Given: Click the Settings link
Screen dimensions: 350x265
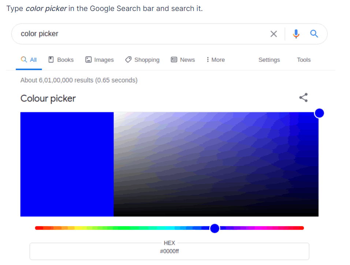Looking at the screenshot, I should tap(269, 59).
